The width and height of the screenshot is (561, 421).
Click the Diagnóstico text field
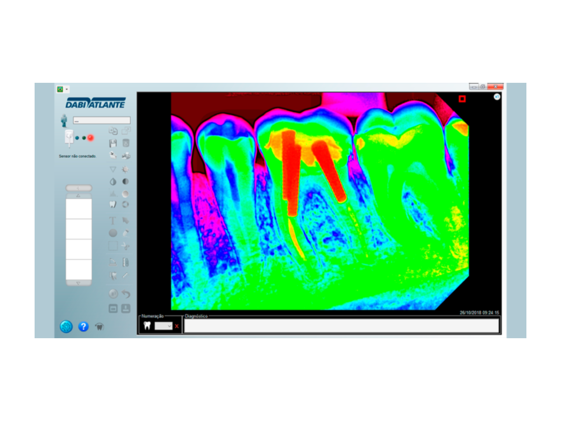[341, 326]
